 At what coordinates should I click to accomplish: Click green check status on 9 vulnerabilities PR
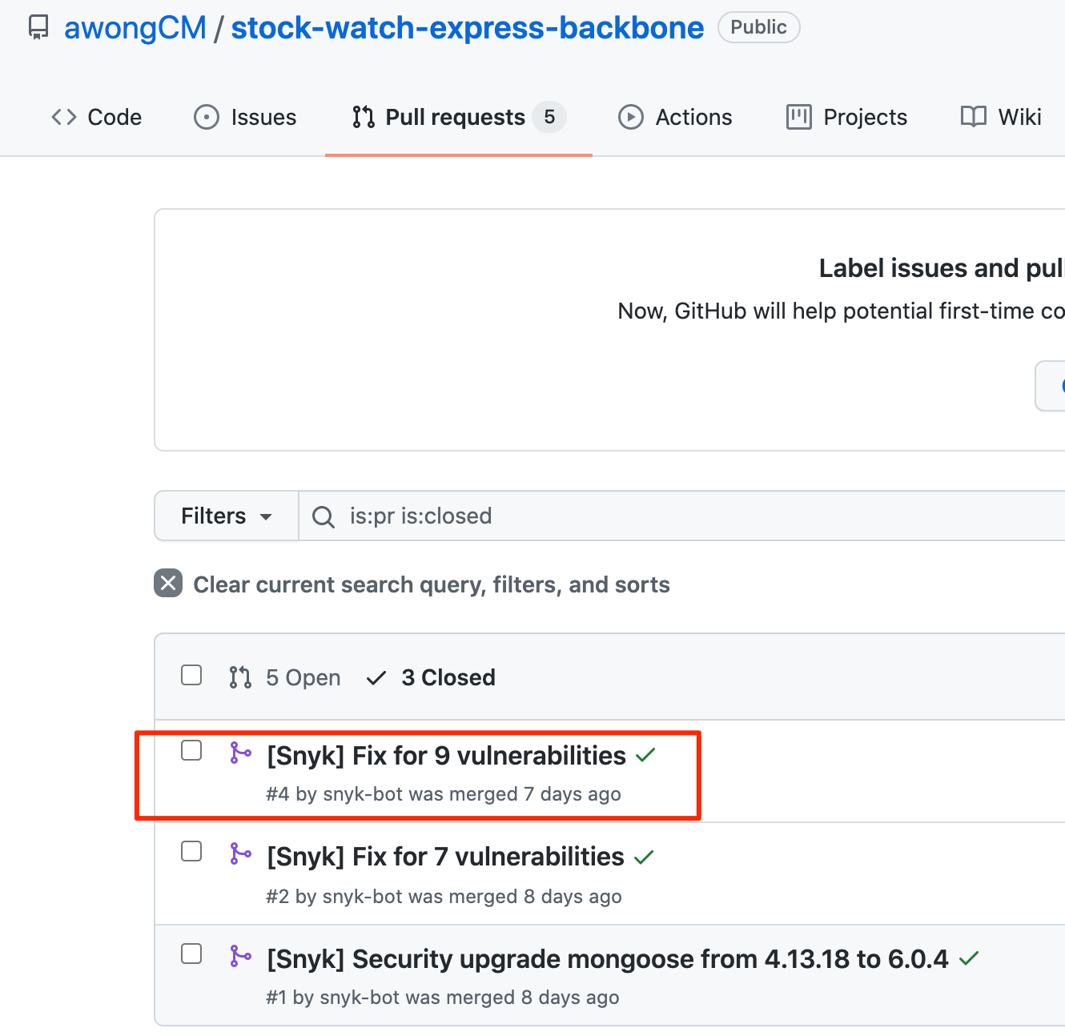pos(645,755)
